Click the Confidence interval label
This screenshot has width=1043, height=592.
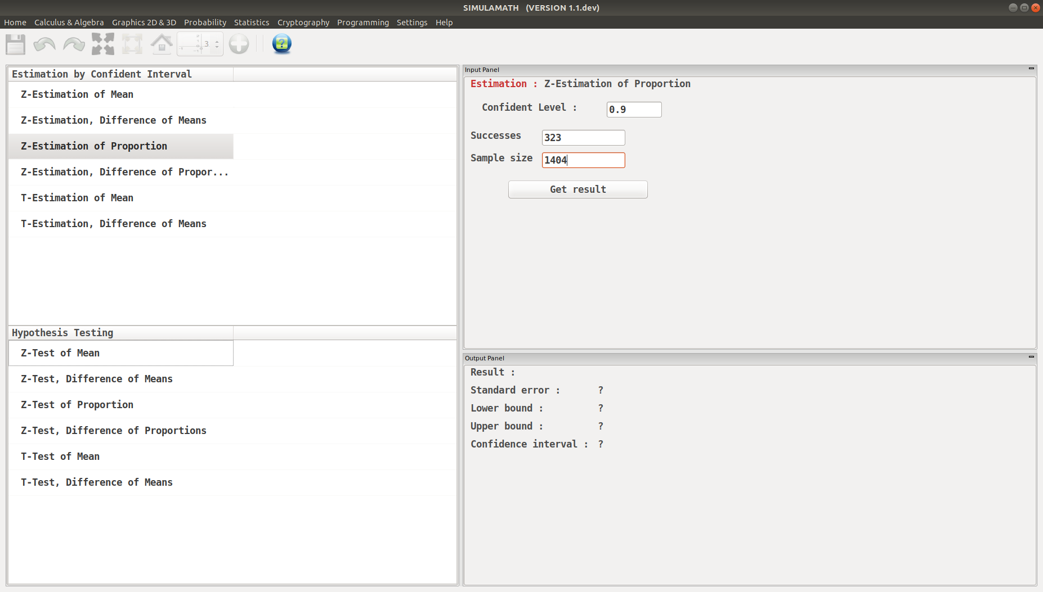[x=529, y=444]
